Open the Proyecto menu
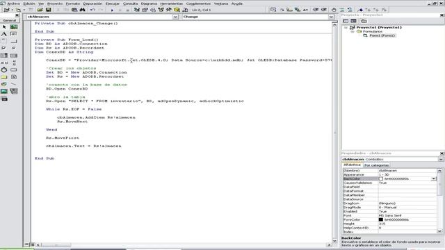The height and width of the screenshot is (250, 445). (x=55, y=3)
